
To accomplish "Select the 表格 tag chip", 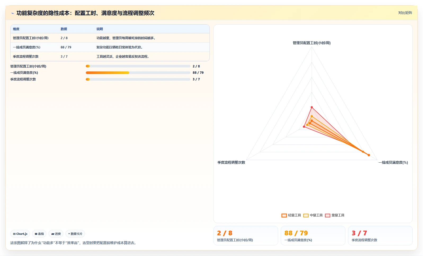I will (39, 234).
